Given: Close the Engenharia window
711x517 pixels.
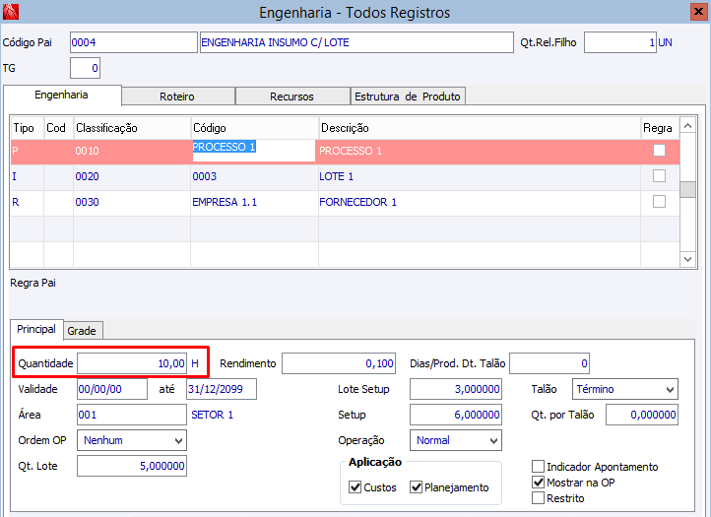Looking at the screenshot, I should click(x=695, y=12).
